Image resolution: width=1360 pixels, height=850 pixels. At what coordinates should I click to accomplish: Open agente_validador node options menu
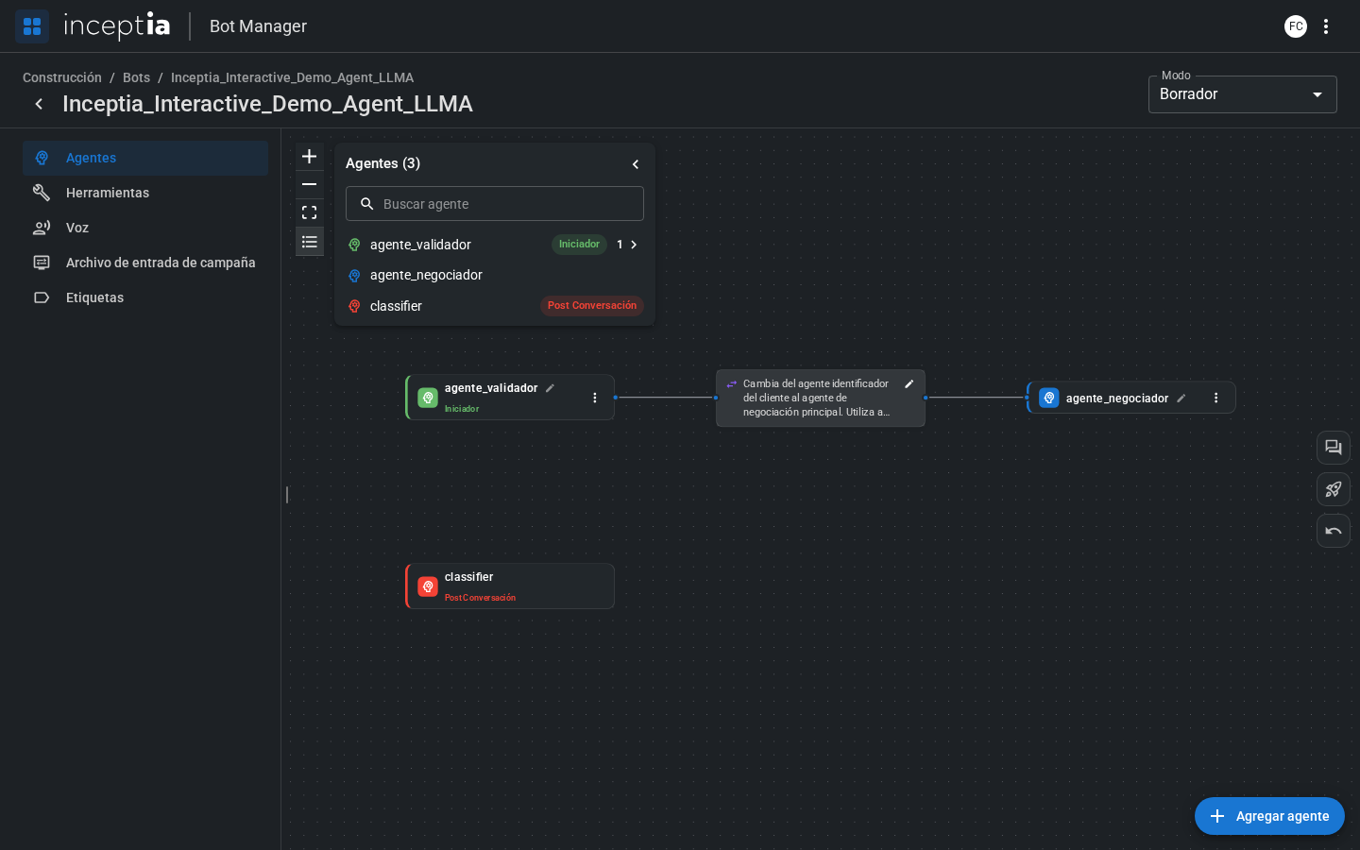point(595,398)
